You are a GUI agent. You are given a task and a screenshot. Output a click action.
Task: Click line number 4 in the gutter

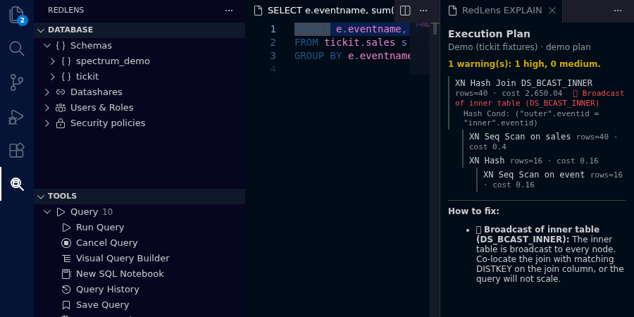pyautogui.click(x=273, y=69)
